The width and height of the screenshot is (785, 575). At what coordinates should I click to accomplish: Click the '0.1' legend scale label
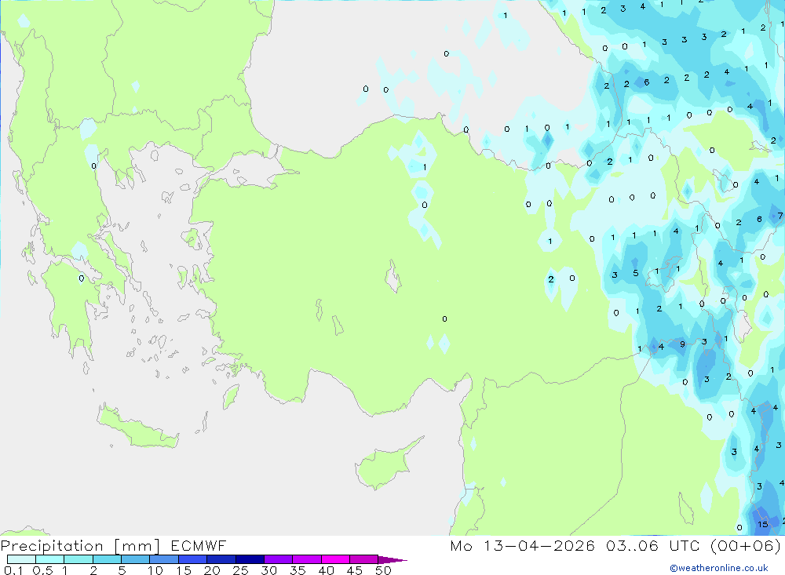[x=13, y=570]
